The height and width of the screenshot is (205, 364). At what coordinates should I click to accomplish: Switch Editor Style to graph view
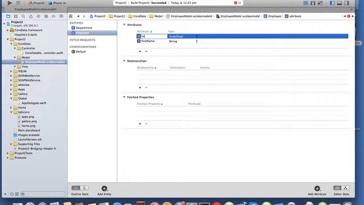pos(345,188)
